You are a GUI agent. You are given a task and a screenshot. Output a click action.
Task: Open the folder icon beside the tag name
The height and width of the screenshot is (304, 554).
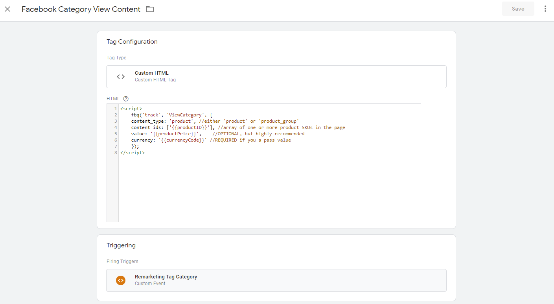pyautogui.click(x=150, y=9)
